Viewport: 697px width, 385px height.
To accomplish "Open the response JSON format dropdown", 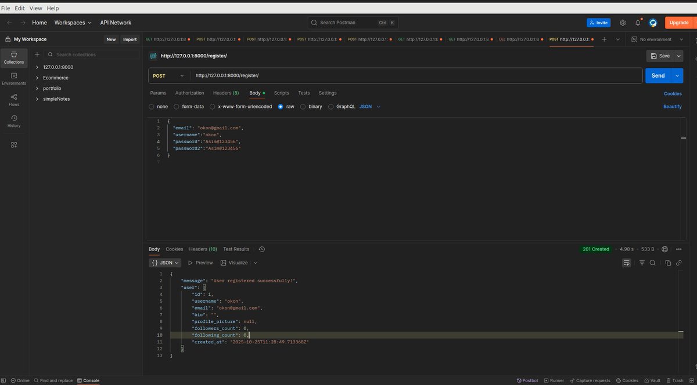I will point(166,263).
